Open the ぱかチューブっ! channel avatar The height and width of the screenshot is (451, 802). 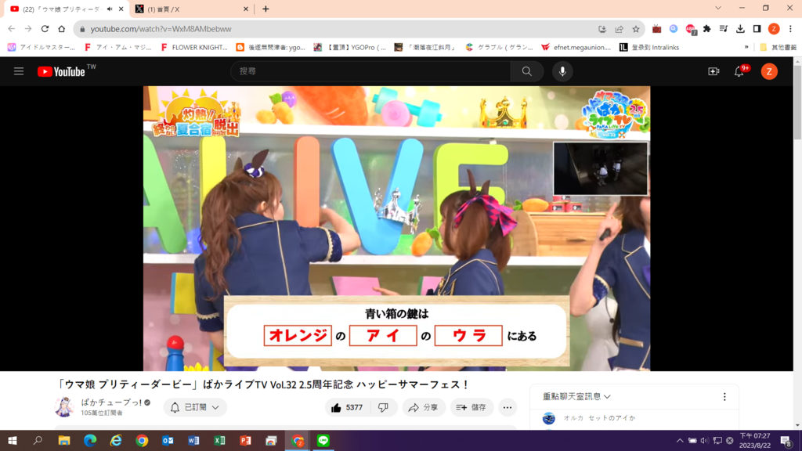pos(64,407)
